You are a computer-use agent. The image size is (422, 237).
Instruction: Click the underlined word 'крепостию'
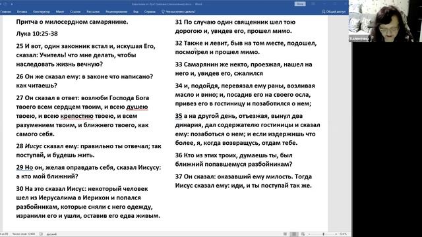(x=77, y=116)
